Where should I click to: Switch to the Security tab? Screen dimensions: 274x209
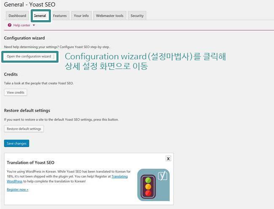[137, 16]
